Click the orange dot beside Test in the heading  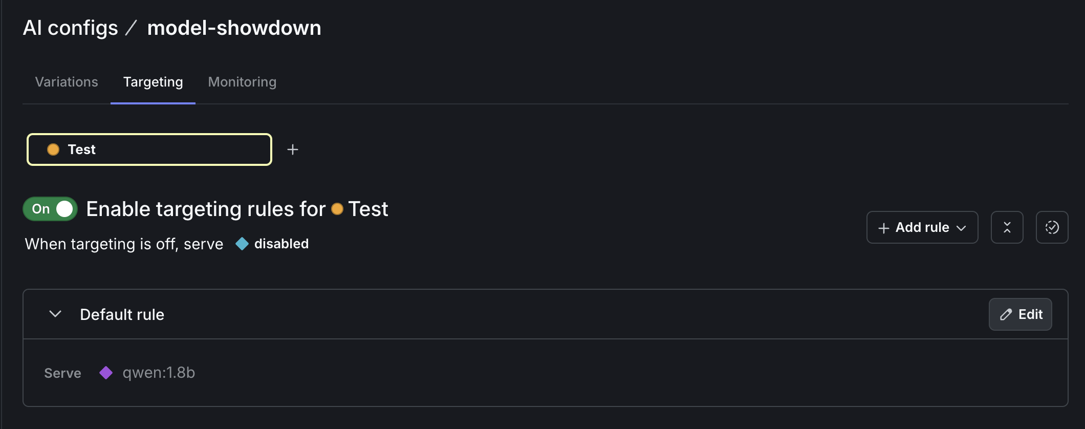coord(338,209)
